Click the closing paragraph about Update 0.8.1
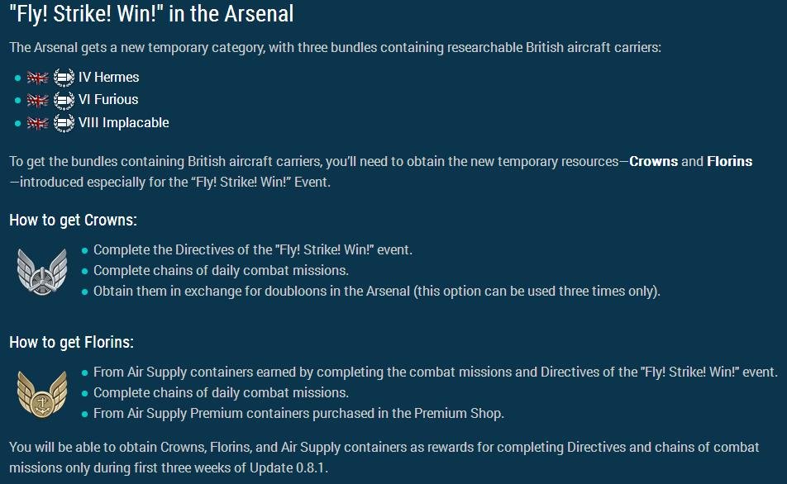 tap(384, 458)
